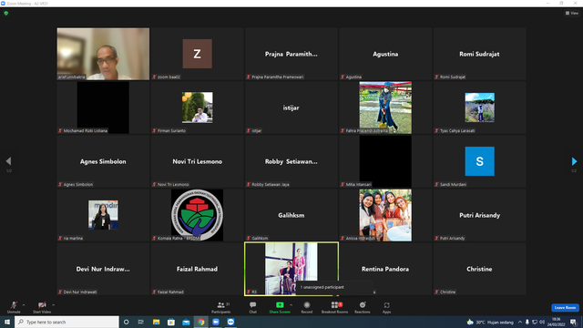
Task: Select Fahra Pracendi photo tile
Action: (x=385, y=108)
